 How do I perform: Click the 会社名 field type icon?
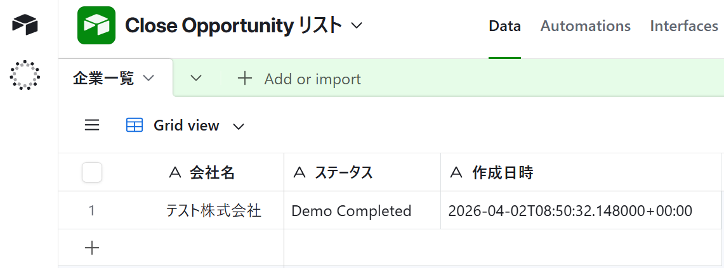[x=176, y=172]
